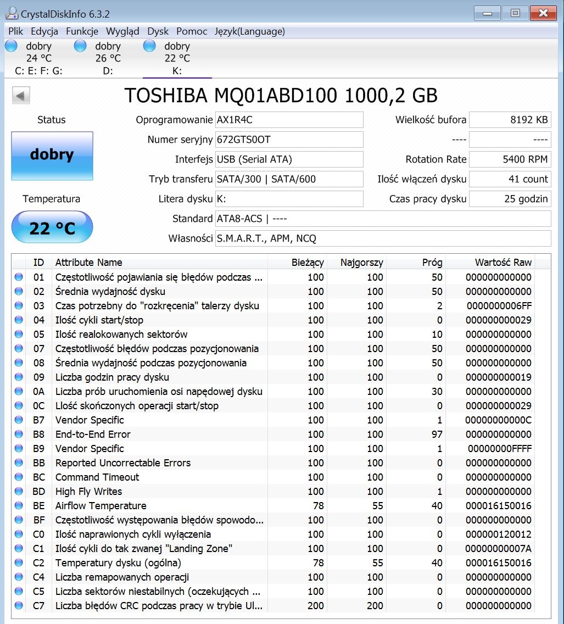Click the blue status dot of attribute 02
This screenshot has width=564, height=624.
pyautogui.click(x=19, y=291)
